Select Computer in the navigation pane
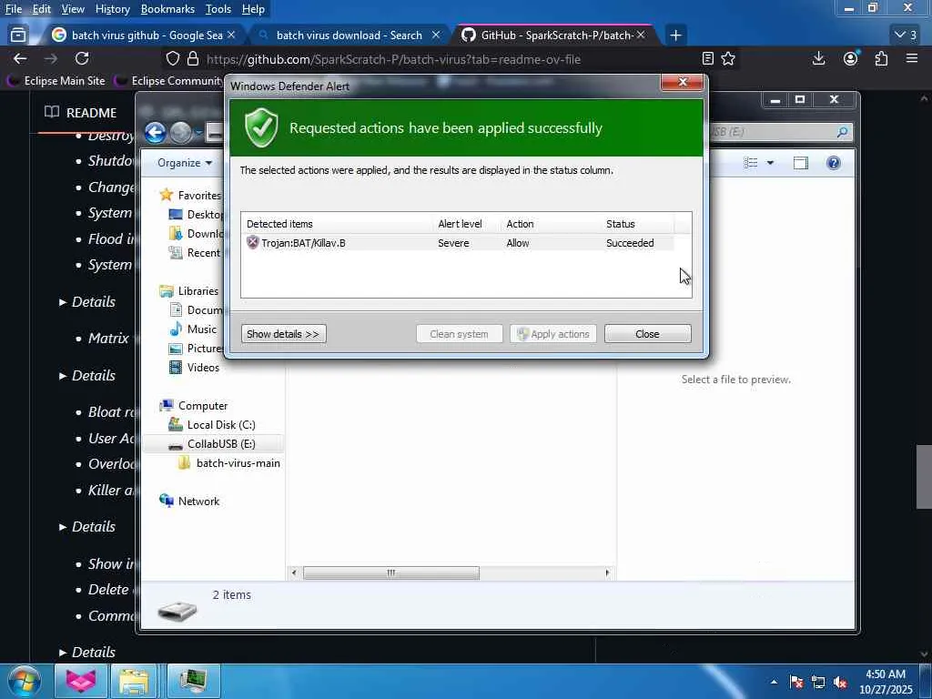The height and width of the screenshot is (699, 932). coord(195,405)
